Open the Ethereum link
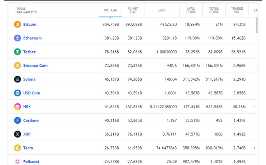 33,38
